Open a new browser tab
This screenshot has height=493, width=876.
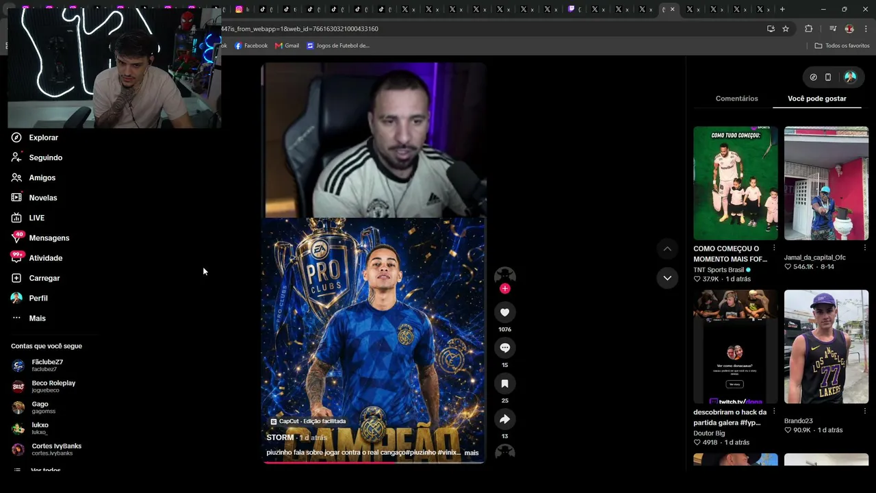point(782,10)
